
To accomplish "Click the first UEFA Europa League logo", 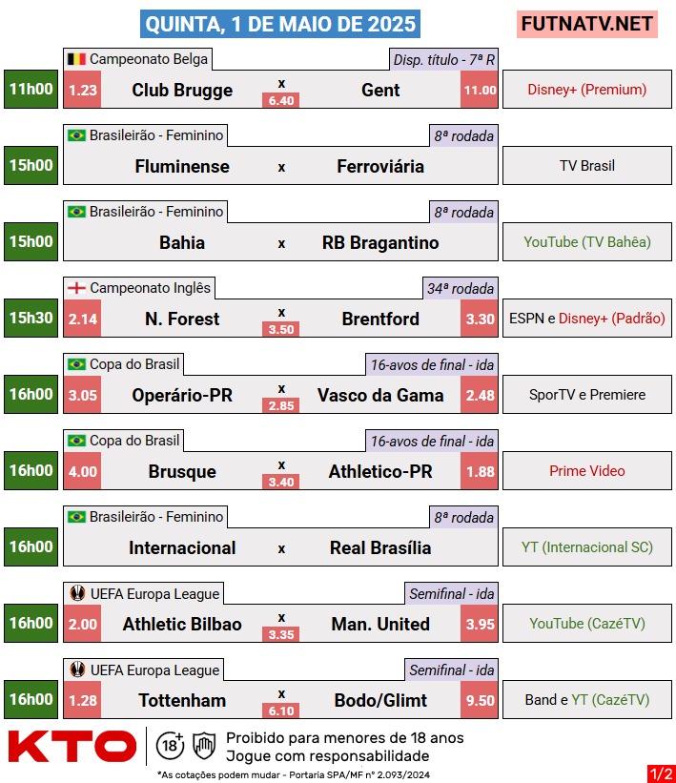I will coord(77,593).
